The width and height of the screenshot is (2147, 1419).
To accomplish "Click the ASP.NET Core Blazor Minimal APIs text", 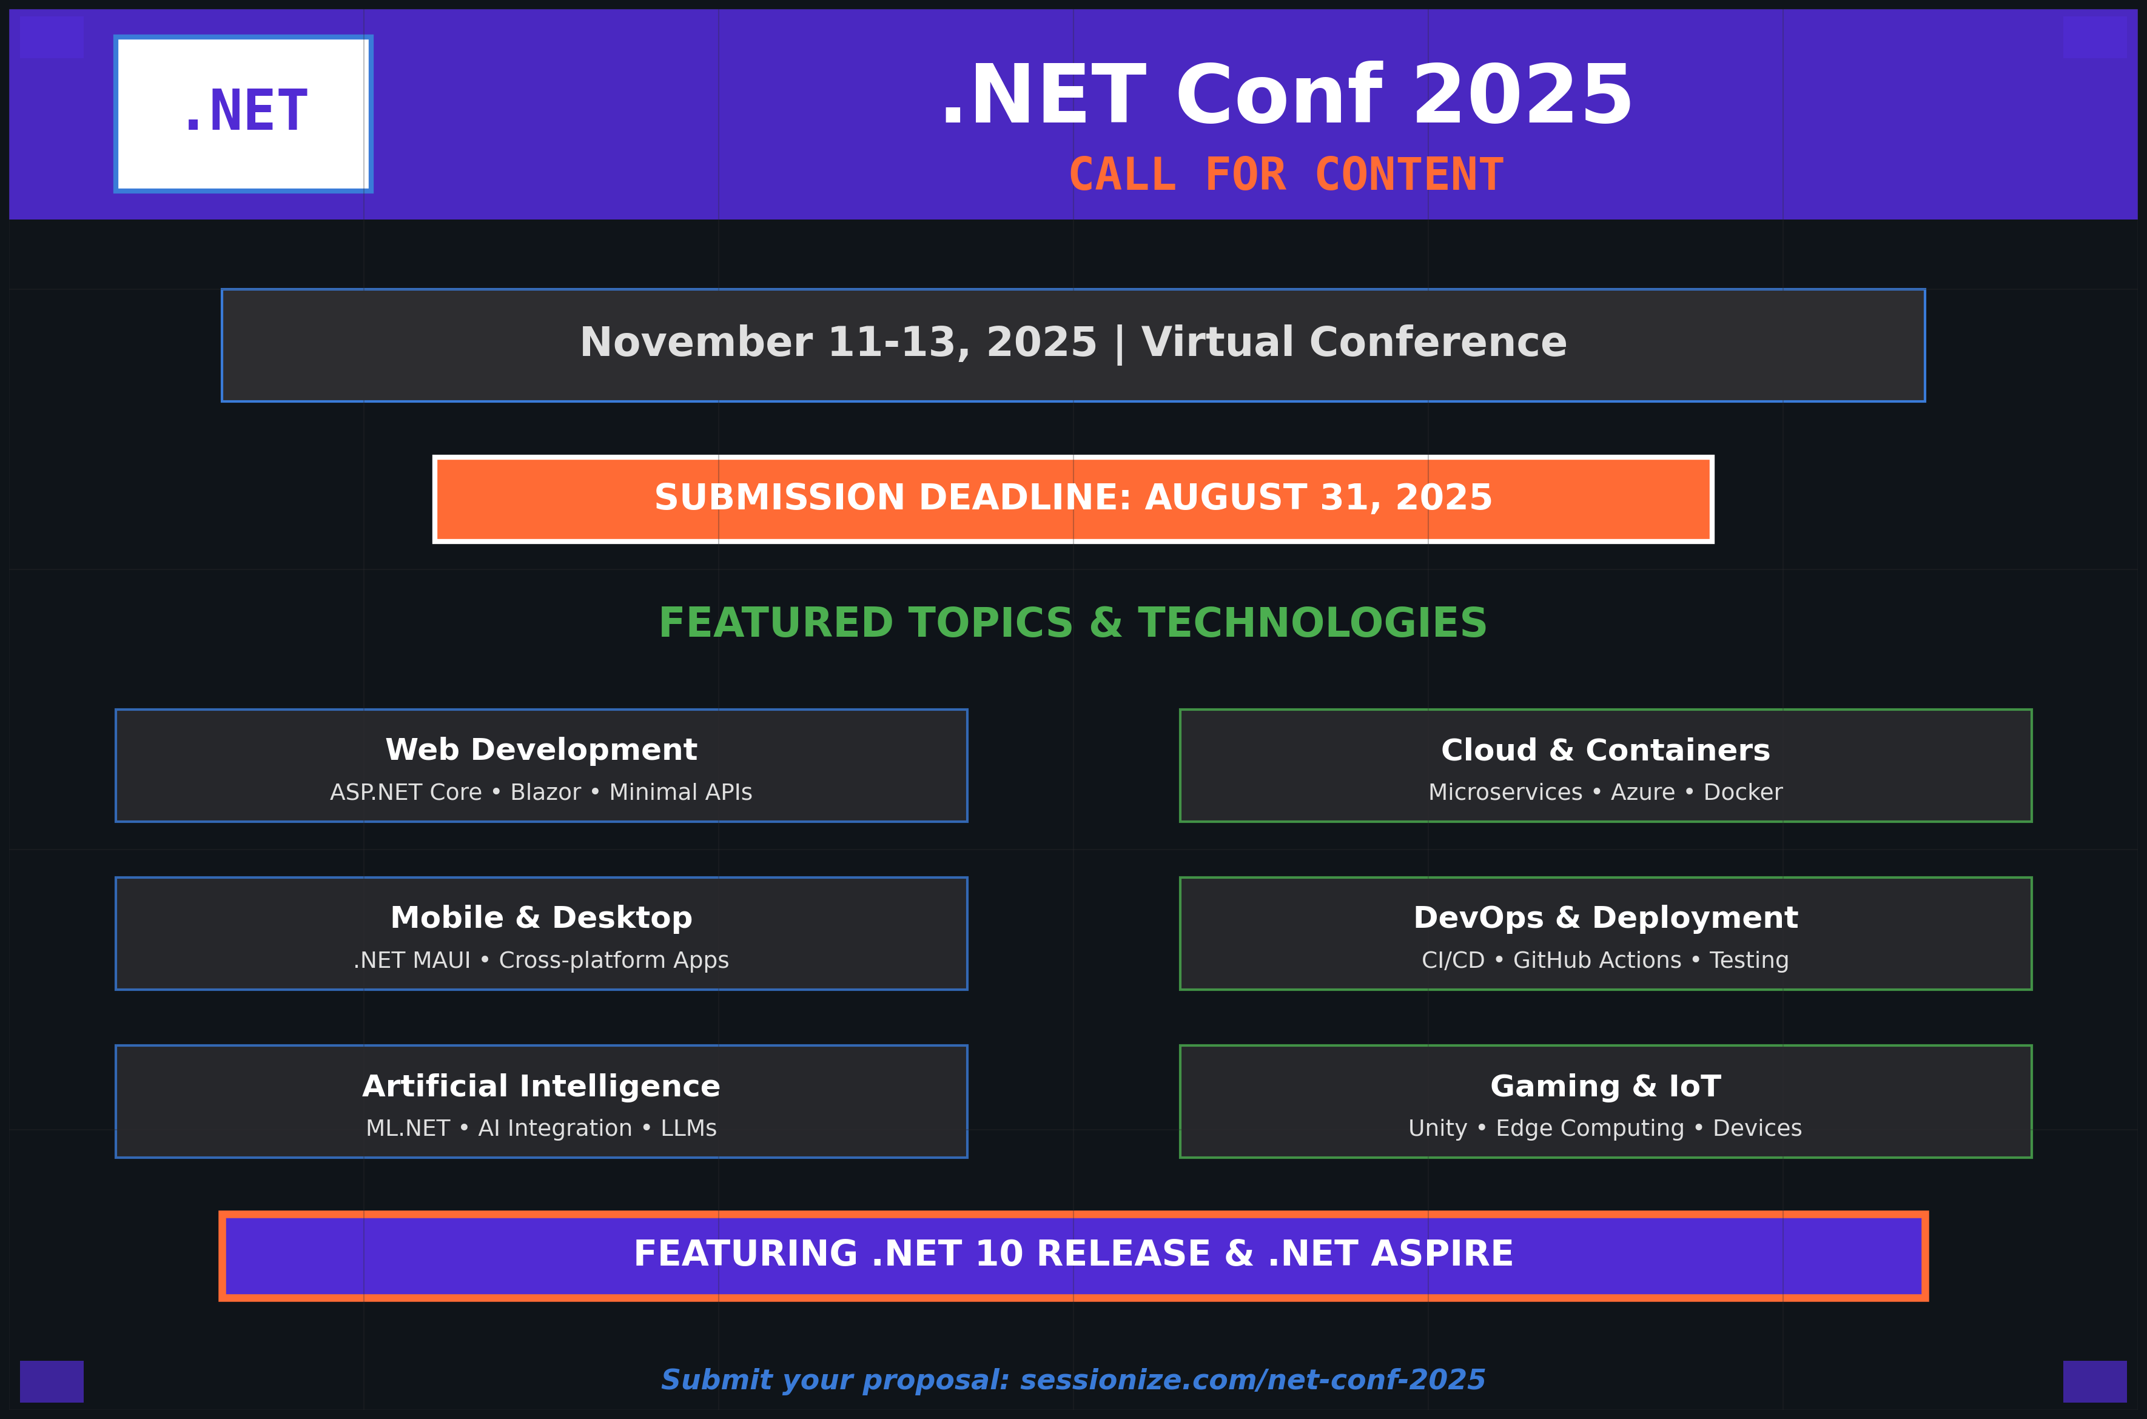I will (541, 793).
